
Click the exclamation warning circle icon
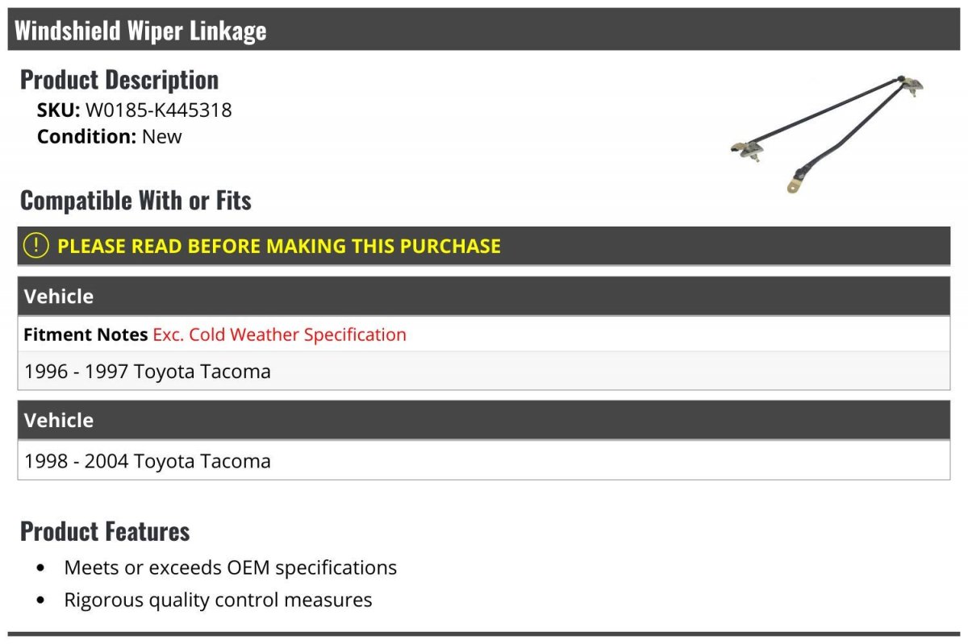point(35,246)
